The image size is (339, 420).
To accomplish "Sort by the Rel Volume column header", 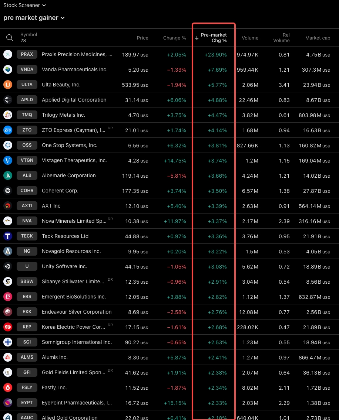I will coord(281,38).
